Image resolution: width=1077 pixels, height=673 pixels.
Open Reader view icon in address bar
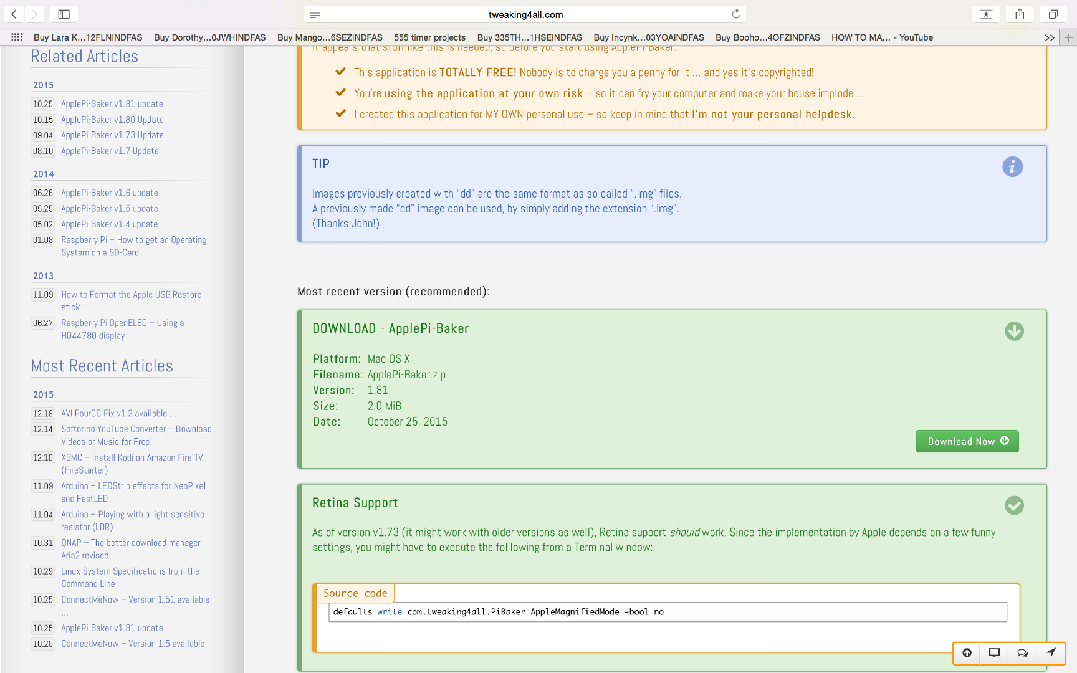[315, 14]
